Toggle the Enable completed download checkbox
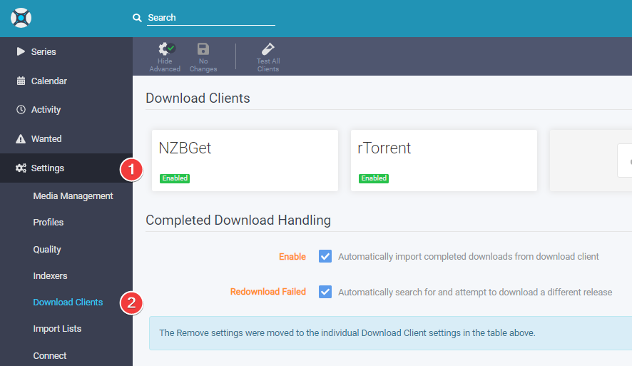Image resolution: width=632 pixels, height=366 pixels. coord(325,256)
